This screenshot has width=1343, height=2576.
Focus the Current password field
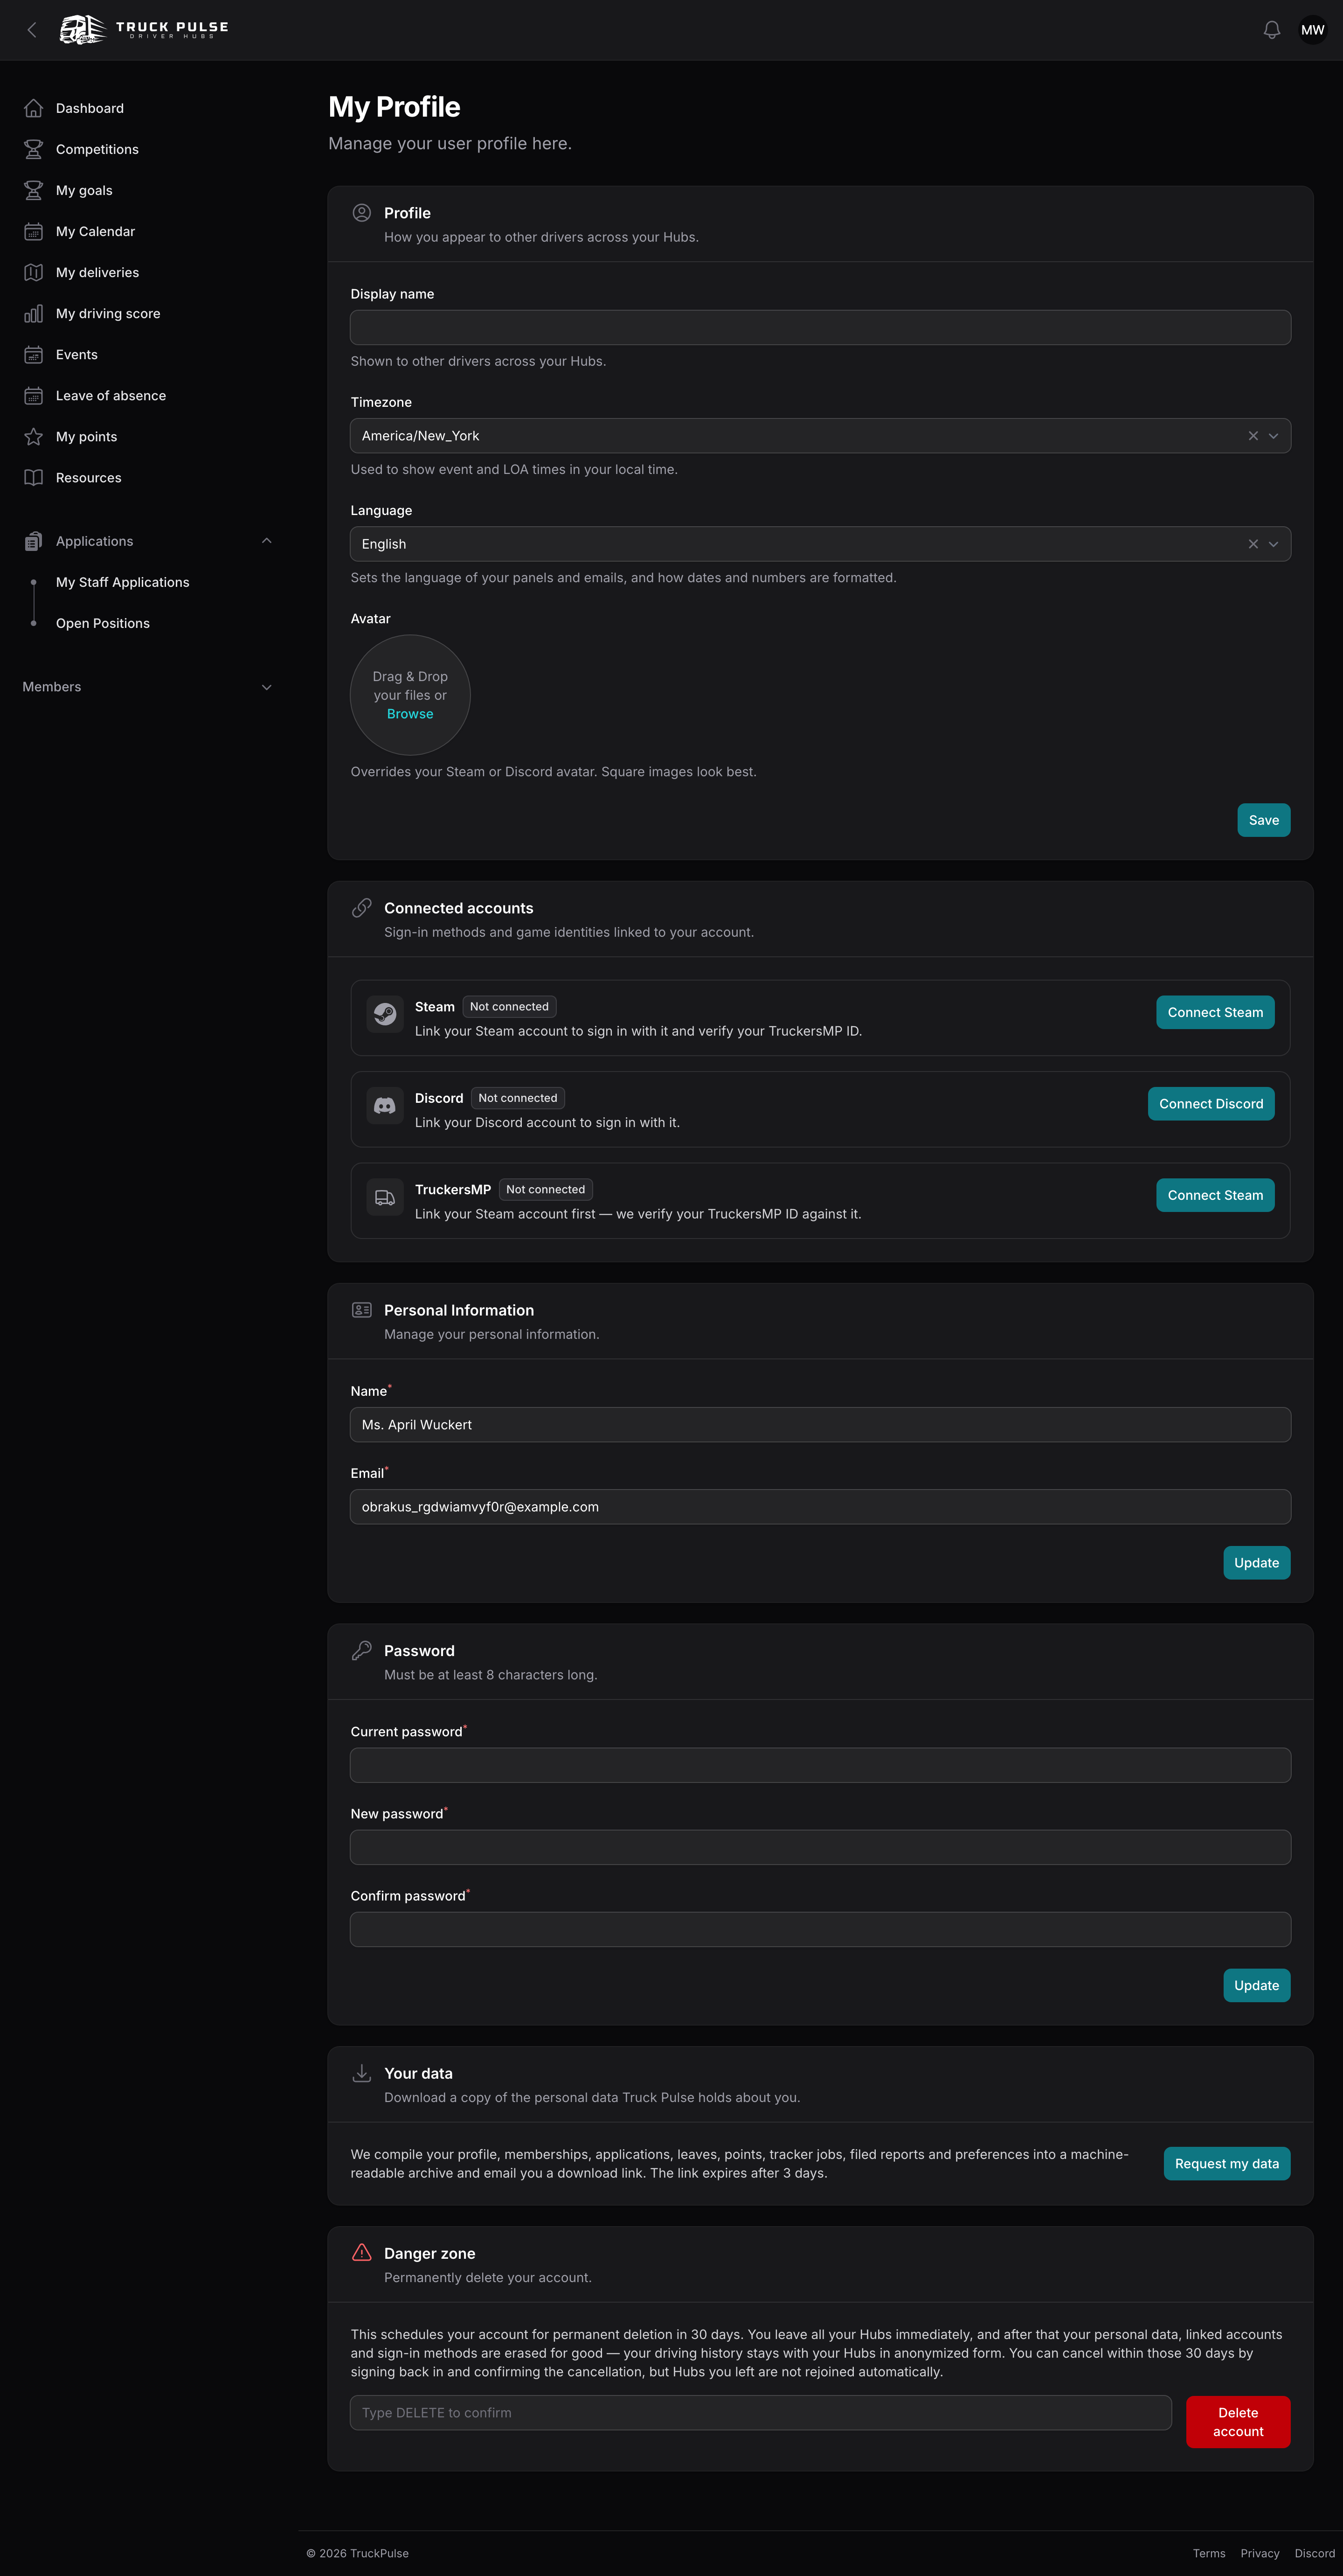pos(820,1765)
